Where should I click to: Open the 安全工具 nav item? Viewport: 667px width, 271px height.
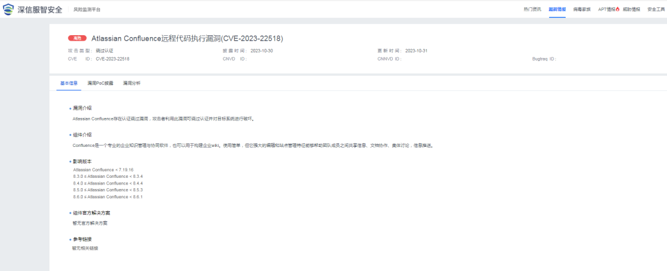click(657, 9)
